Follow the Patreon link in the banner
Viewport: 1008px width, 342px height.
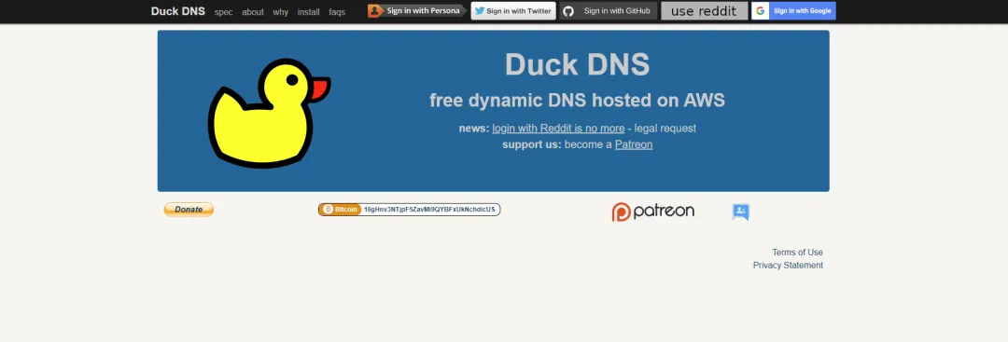[633, 145]
